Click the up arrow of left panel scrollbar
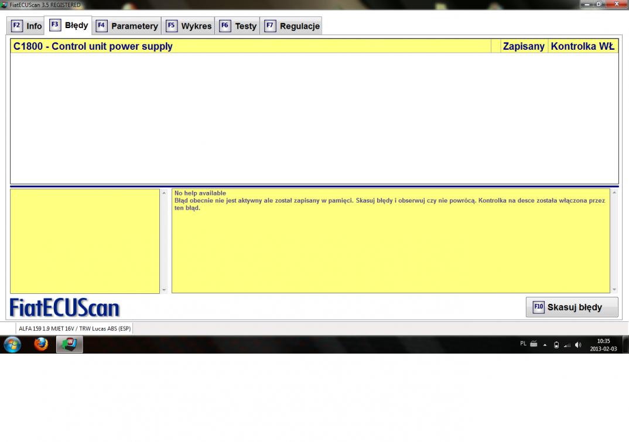This screenshot has height=442, width=629. (163, 193)
